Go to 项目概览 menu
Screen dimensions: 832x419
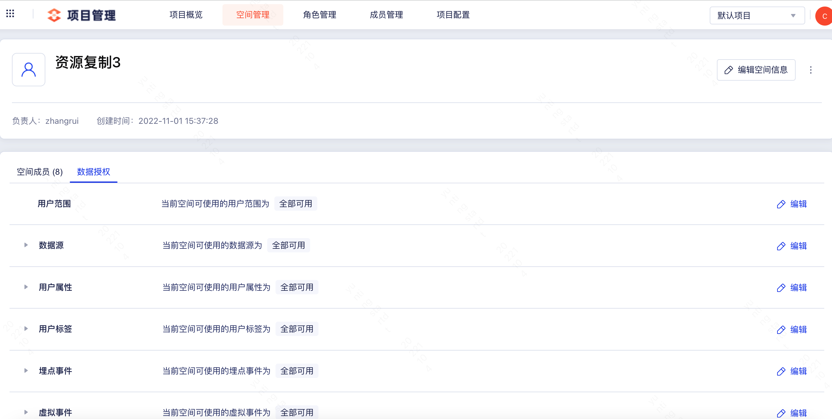click(x=186, y=15)
